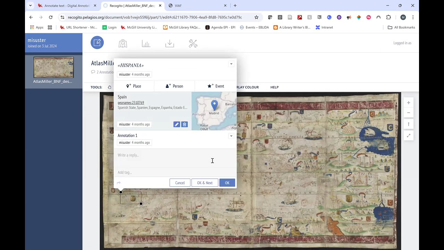The width and height of the screenshot is (444, 250).
Task: Open the download options icon
Action: click(170, 43)
